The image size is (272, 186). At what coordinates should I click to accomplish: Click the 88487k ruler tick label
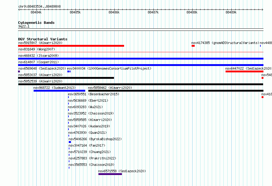[153, 12]
